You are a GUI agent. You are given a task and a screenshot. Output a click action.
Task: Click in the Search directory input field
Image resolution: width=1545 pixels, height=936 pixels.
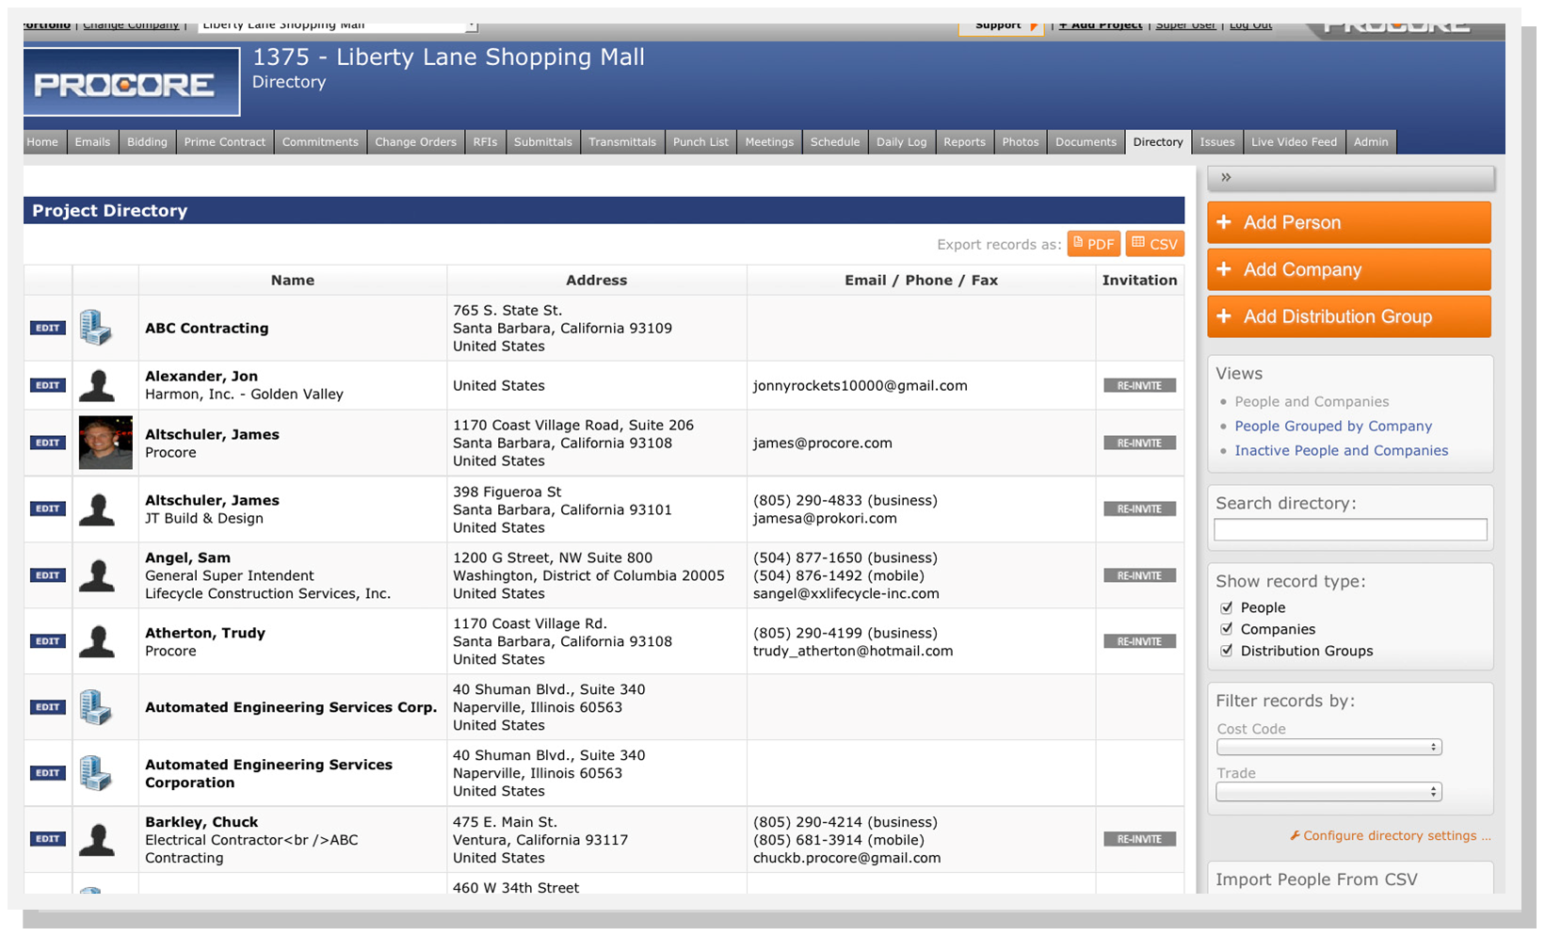pos(1349,530)
